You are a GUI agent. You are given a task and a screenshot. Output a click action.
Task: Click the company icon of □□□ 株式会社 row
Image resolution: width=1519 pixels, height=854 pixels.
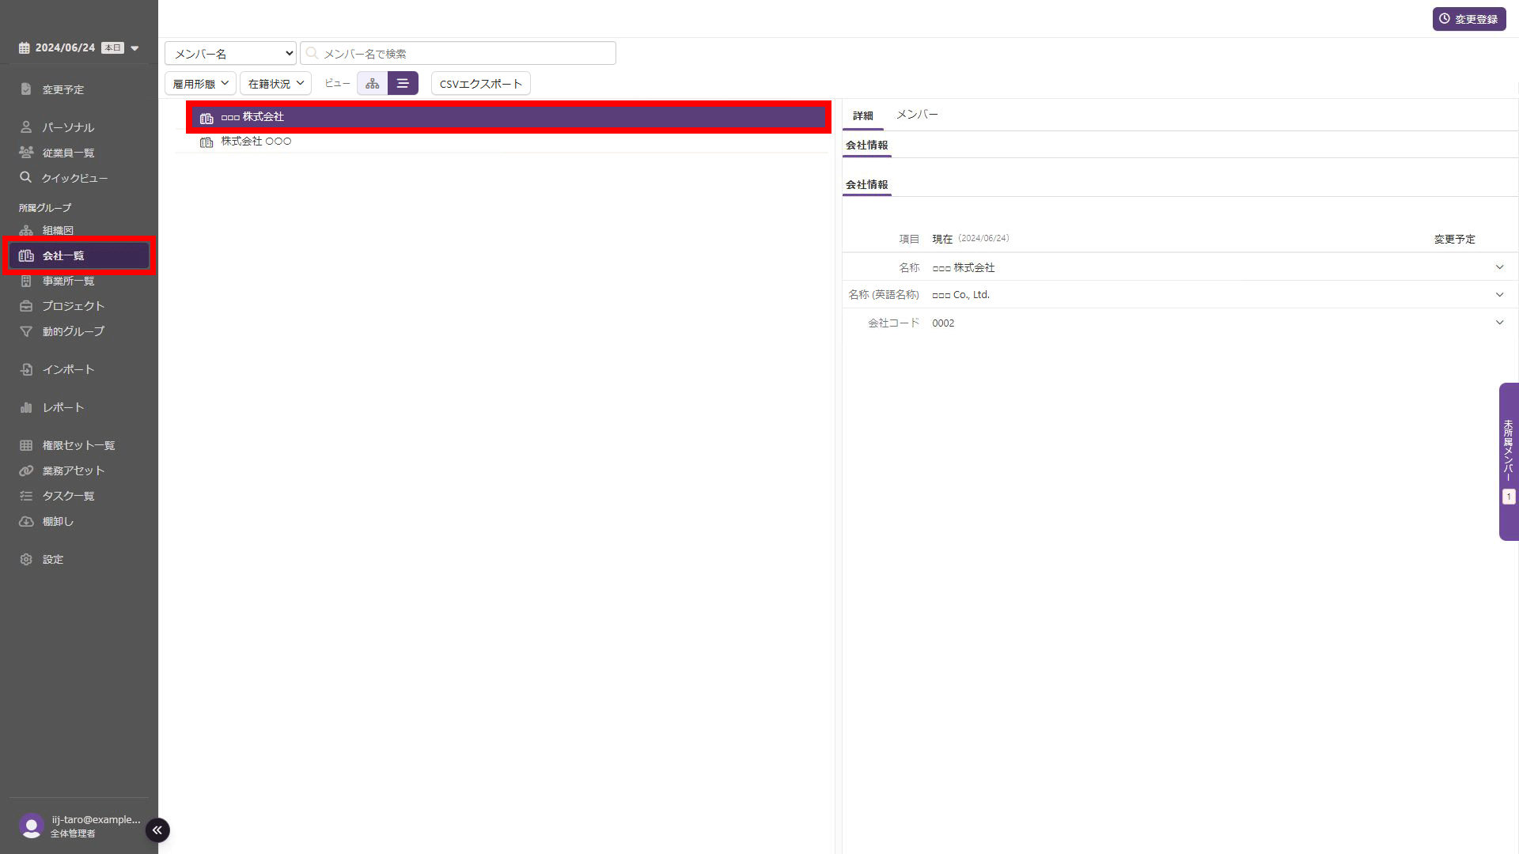[206, 118]
